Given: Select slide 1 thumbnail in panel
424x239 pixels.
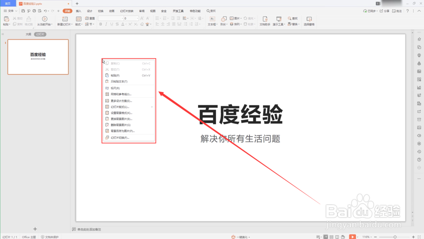Looking at the screenshot, I should tap(38, 57).
